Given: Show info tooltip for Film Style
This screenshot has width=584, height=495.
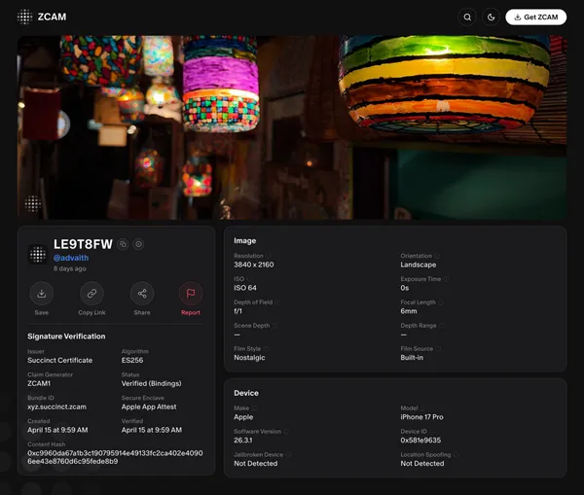Looking at the screenshot, I should click(265, 348).
